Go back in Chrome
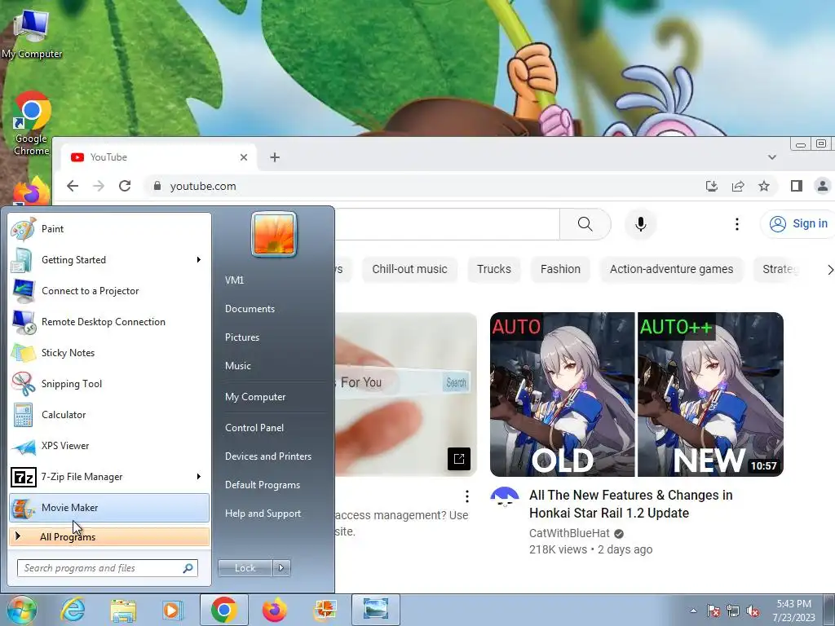Screen dimensions: 835x626 [x=73, y=186]
